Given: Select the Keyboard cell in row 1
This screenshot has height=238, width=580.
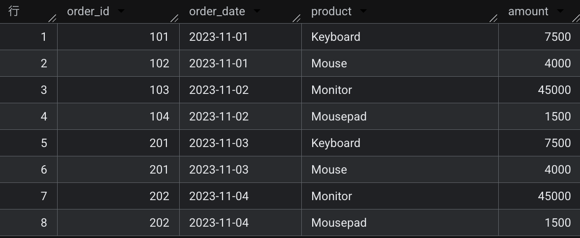Looking at the screenshot, I should (x=400, y=37).
